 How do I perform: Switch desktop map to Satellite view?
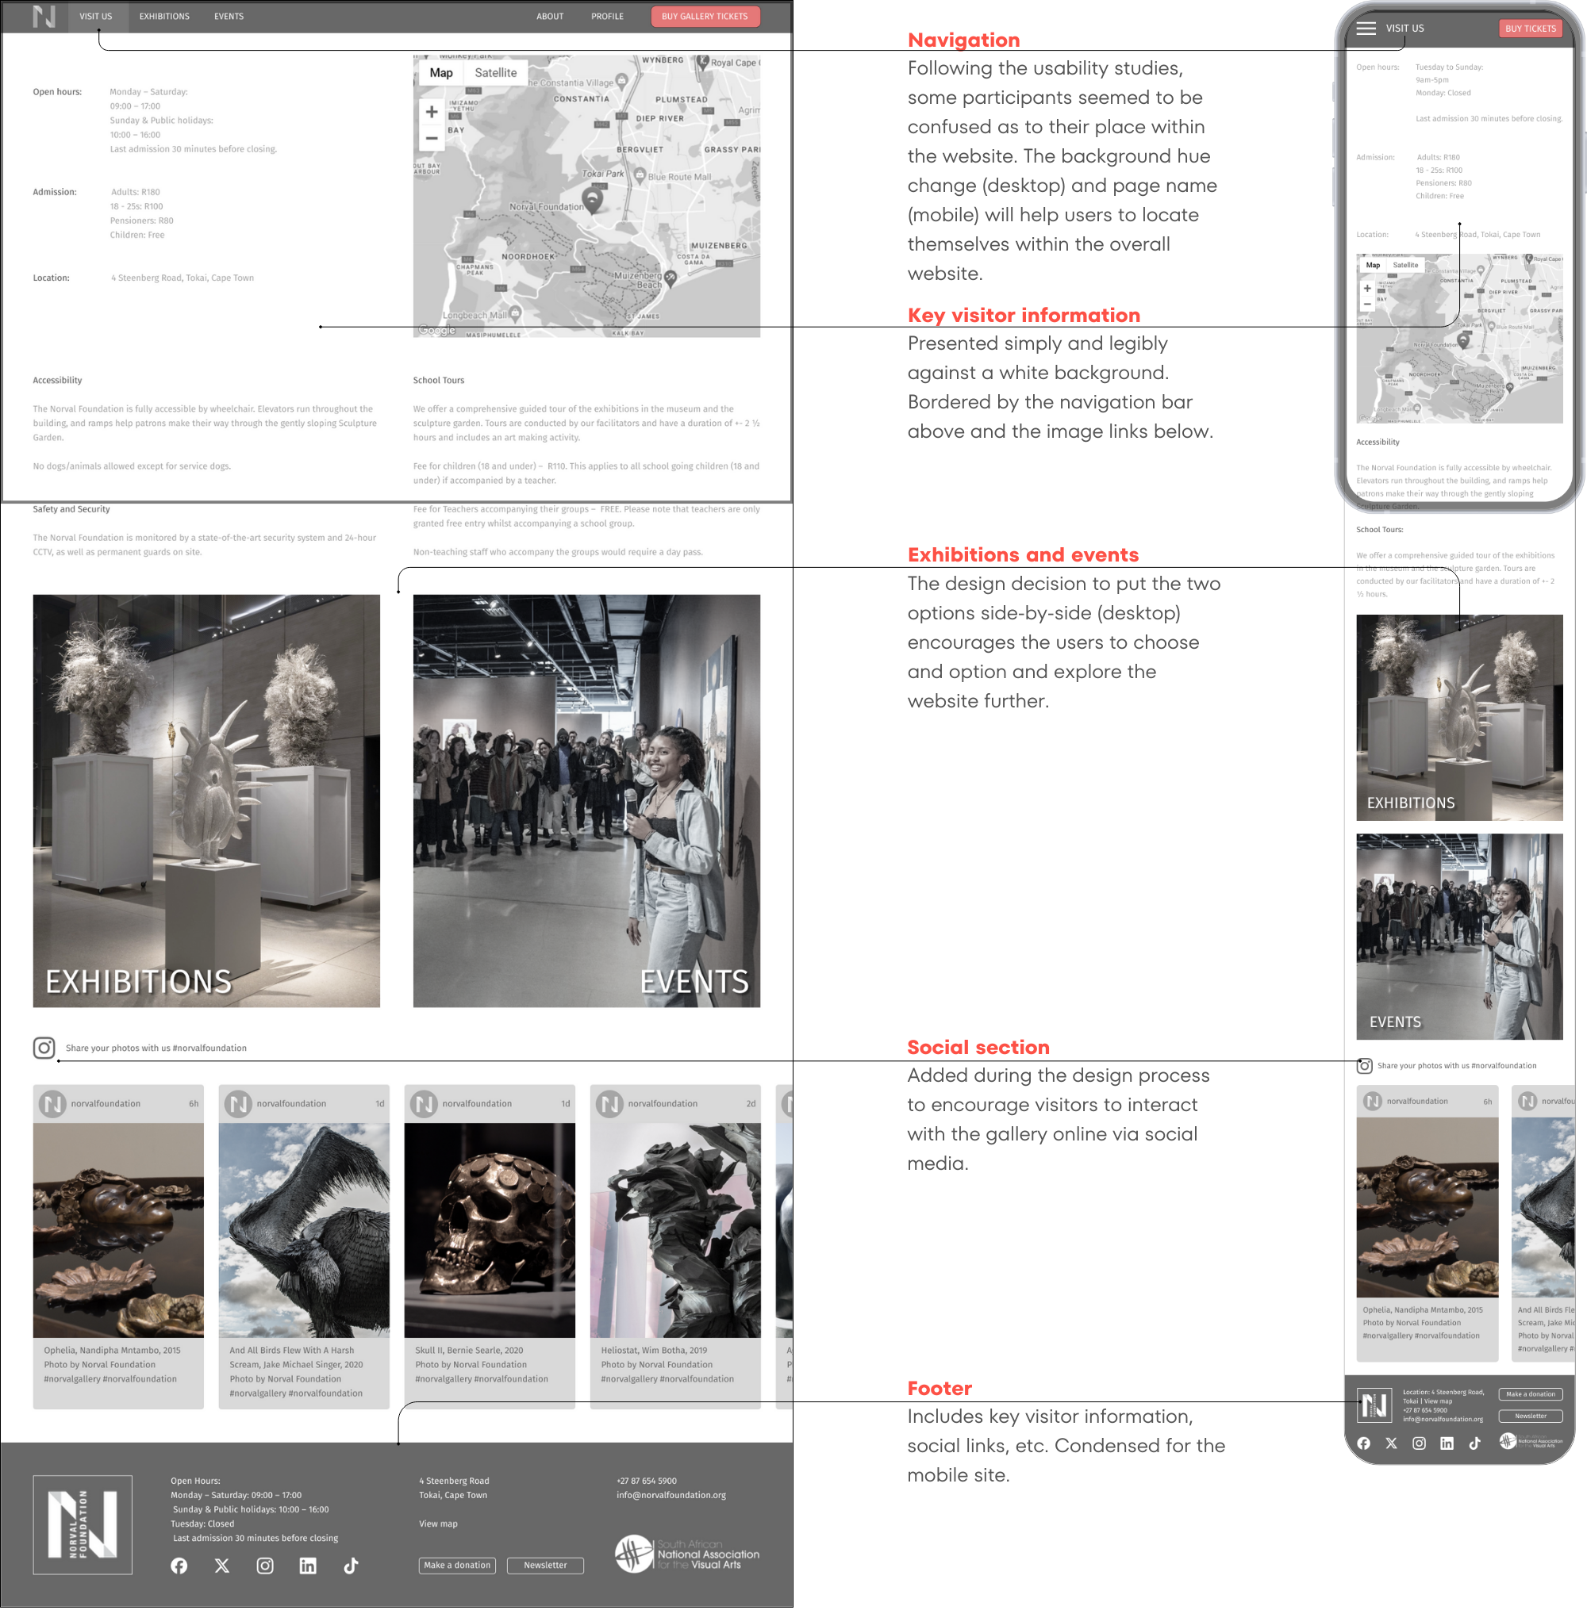[x=496, y=72]
